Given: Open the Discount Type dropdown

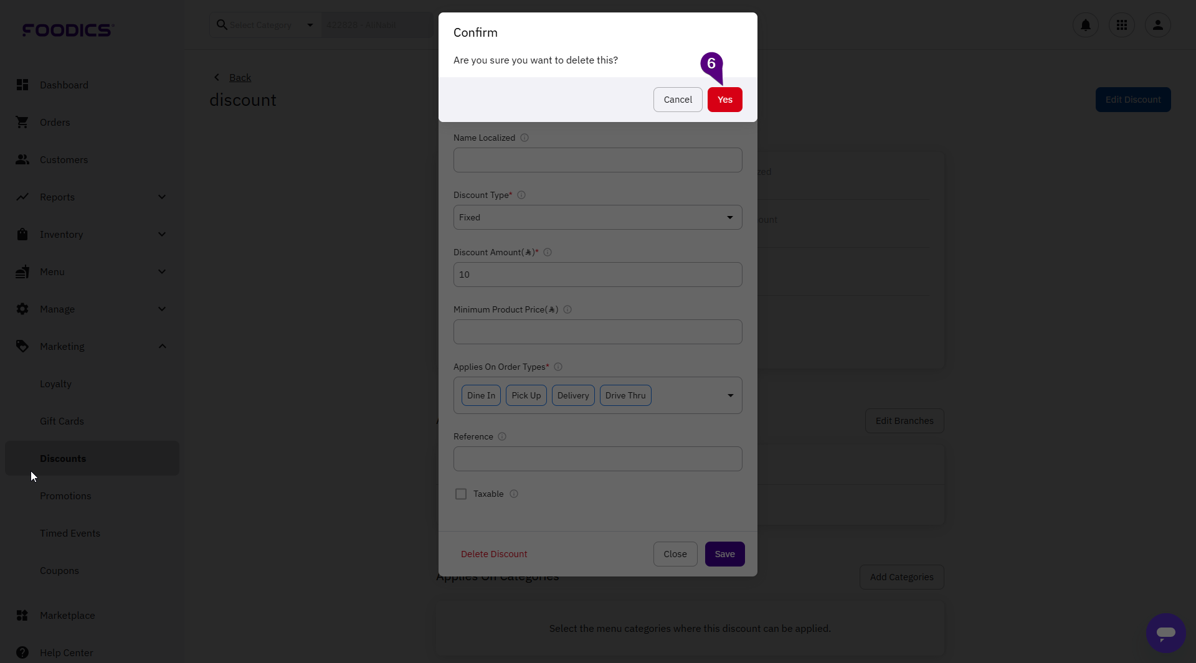Looking at the screenshot, I should coord(597,217).
